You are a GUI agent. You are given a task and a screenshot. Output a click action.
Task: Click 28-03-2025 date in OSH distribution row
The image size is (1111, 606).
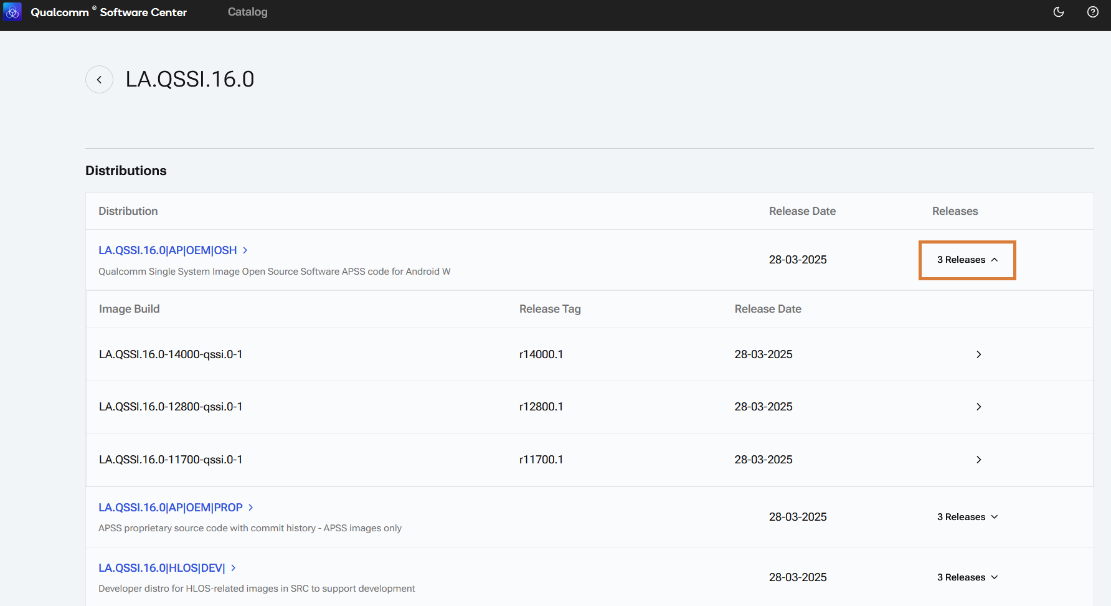point(798,260)
